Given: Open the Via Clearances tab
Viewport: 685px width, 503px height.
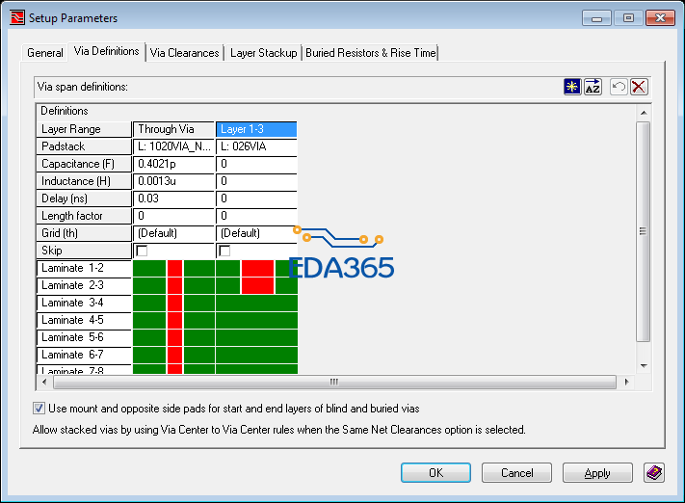Looking at the screenshot, I should pyautogui.click(x=184, y=53).
